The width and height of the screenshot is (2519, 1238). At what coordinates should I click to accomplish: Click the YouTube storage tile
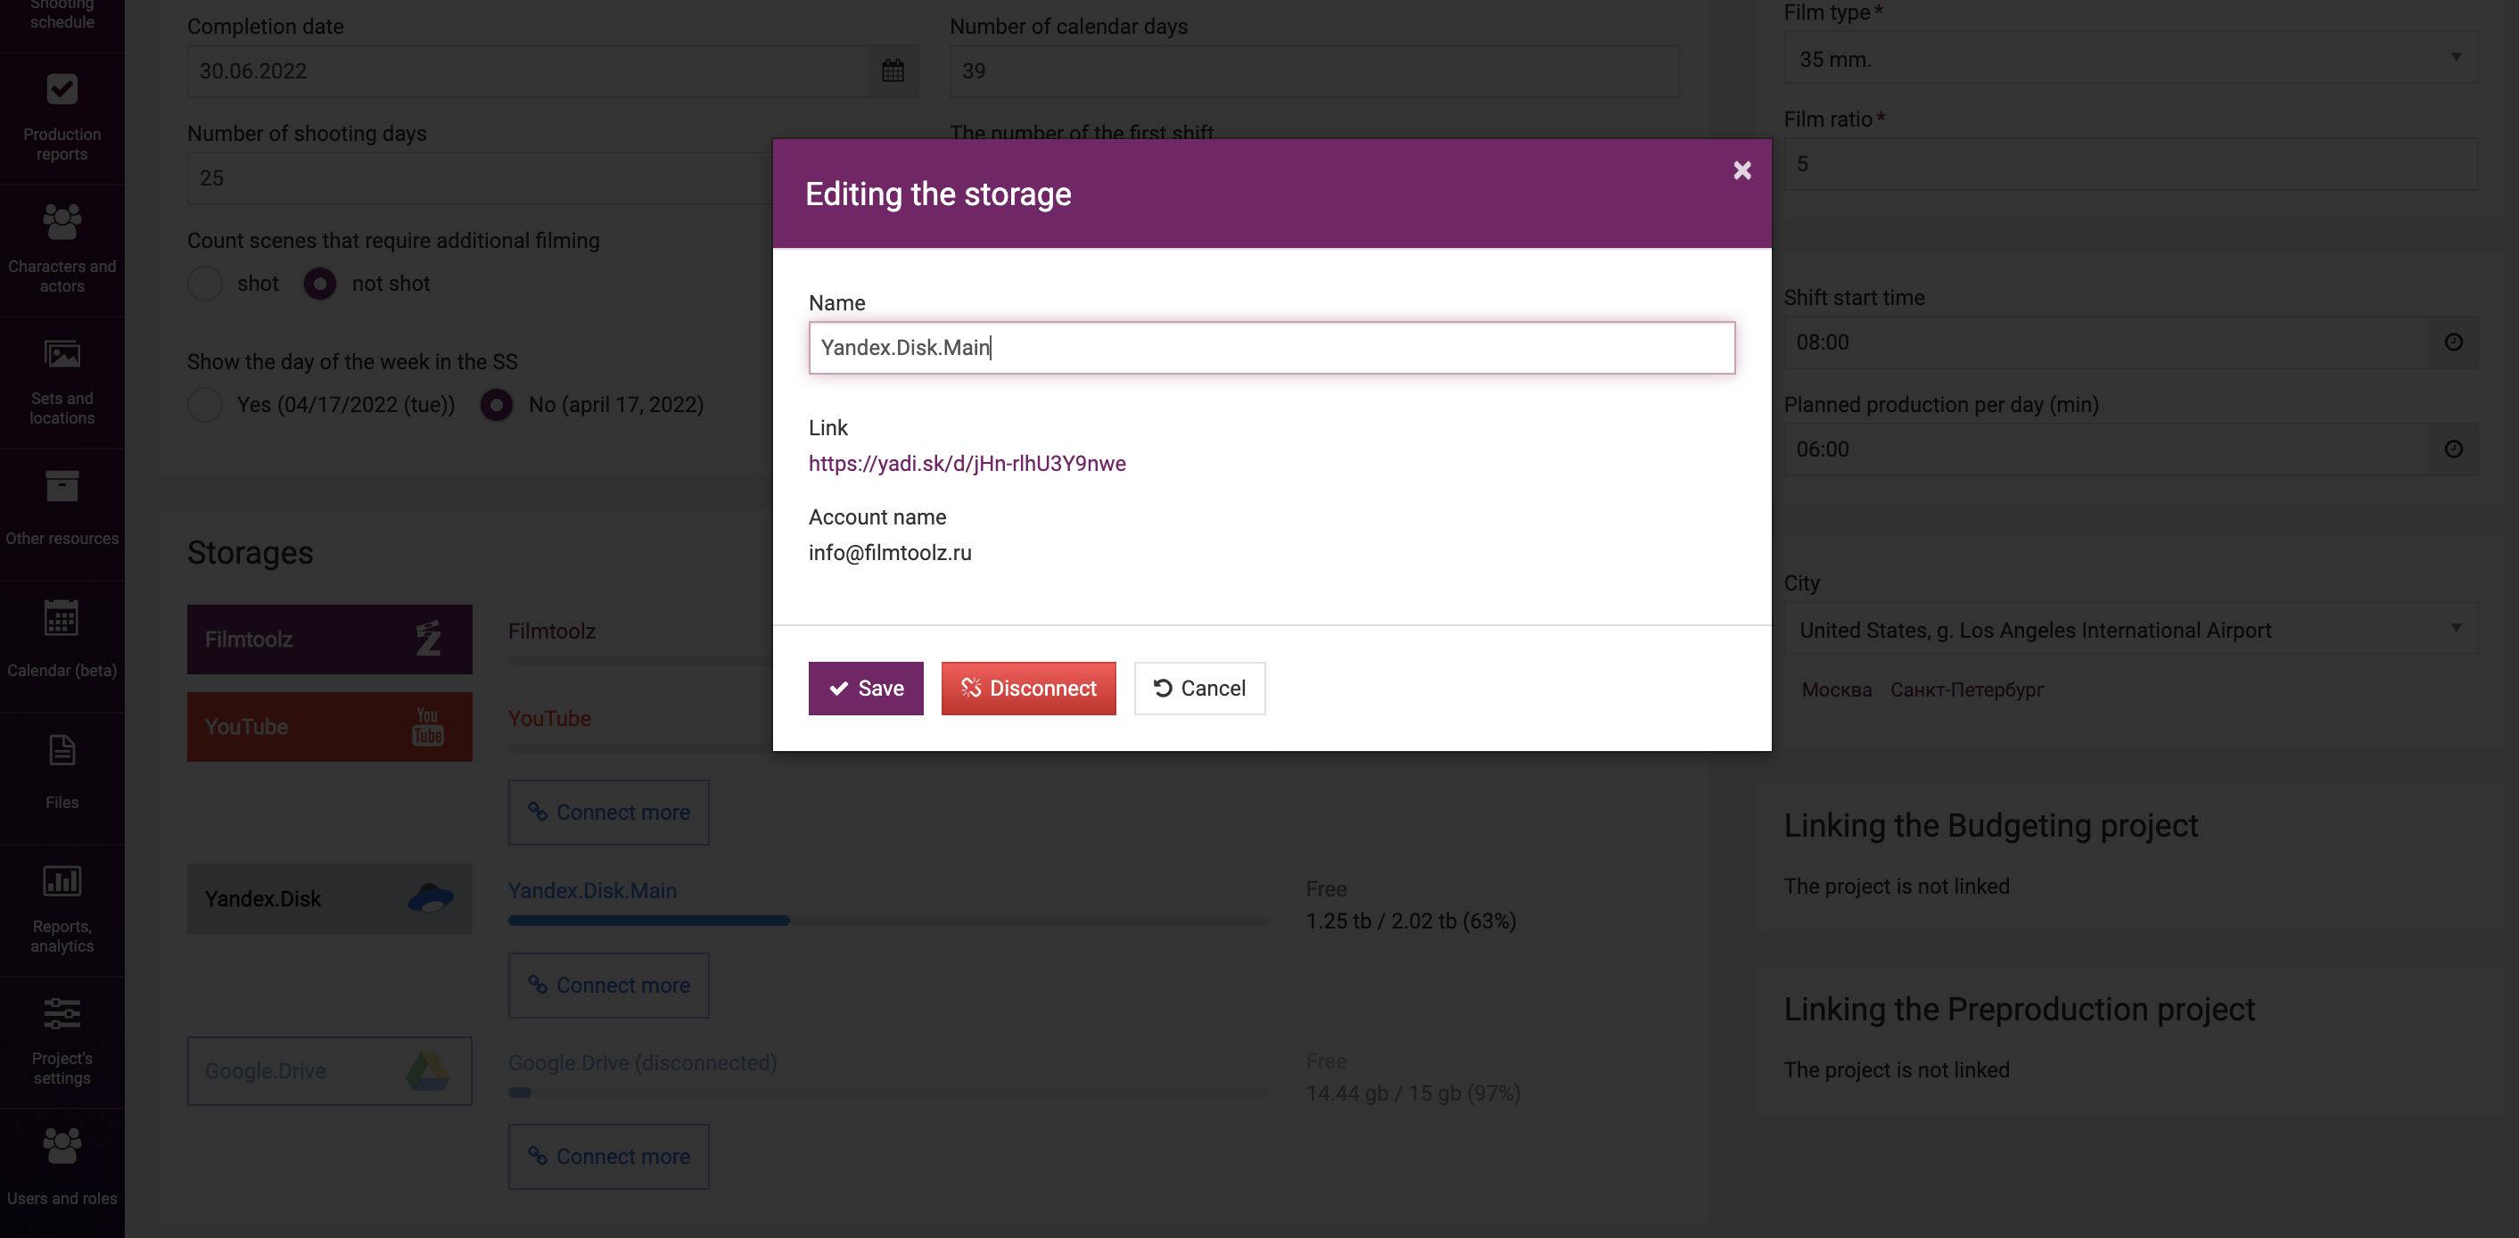pos(330,728)
